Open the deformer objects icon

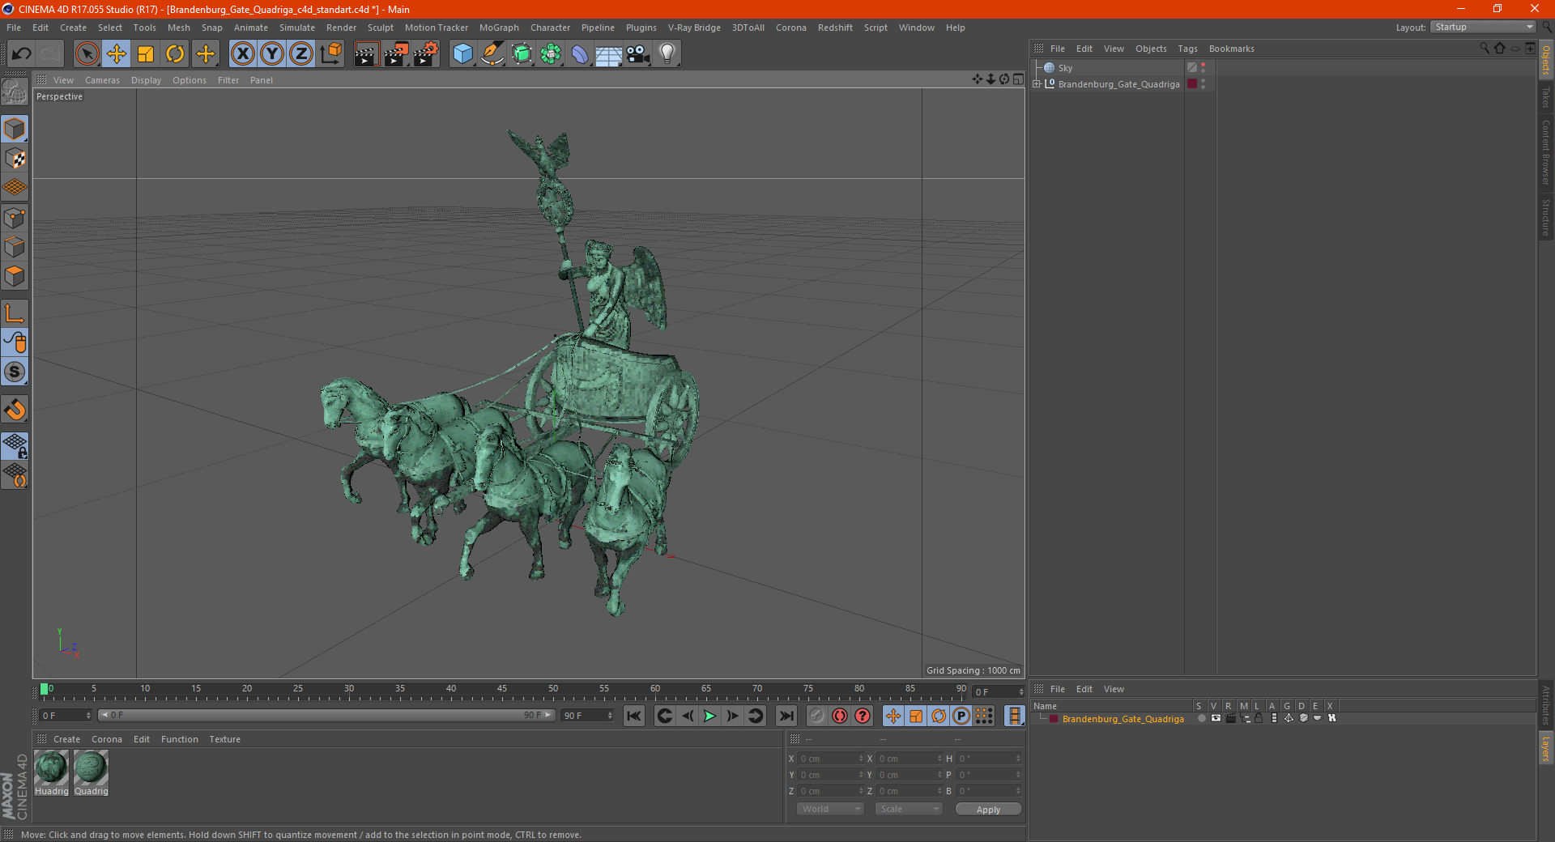tap(580, 54)
